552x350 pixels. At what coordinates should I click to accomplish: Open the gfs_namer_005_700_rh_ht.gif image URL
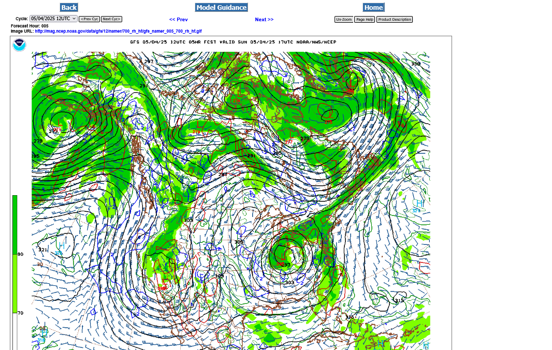point(118,31)
